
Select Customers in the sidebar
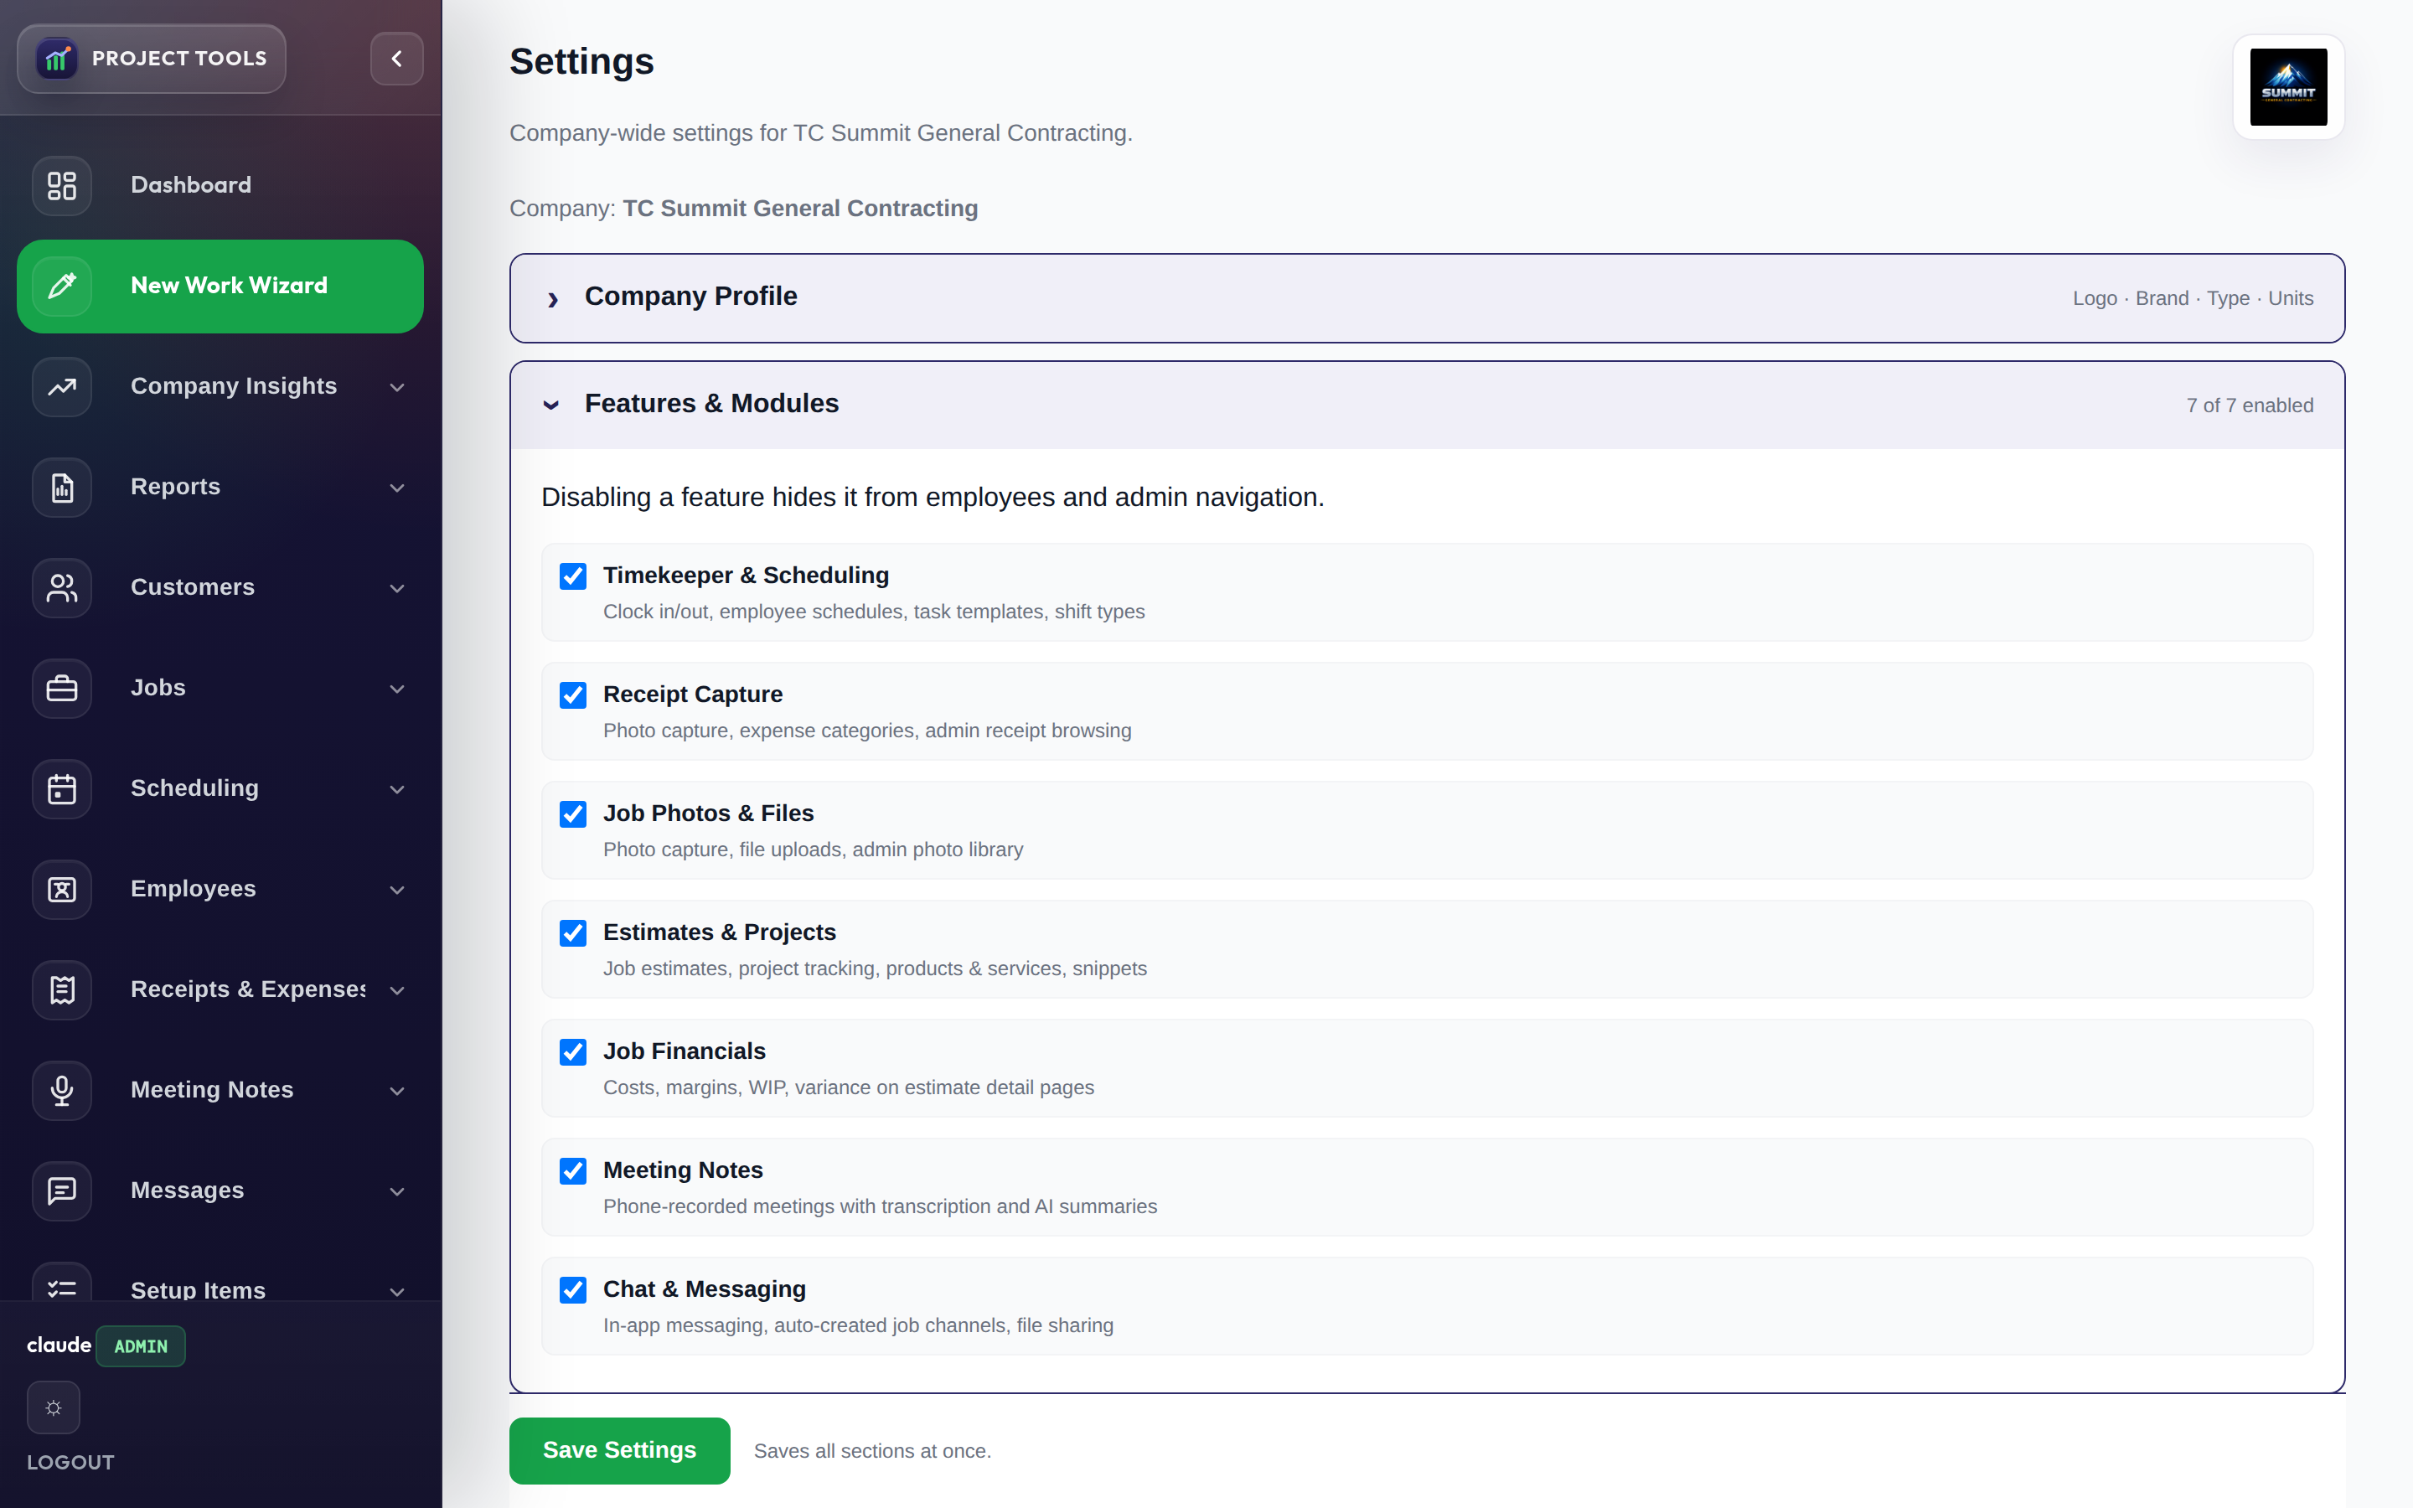pos(220,587)
